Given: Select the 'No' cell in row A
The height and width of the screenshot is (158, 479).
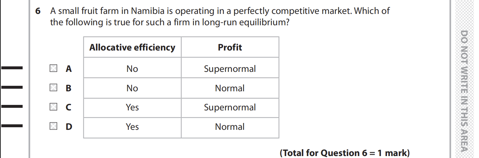Looking at the screenshot, I should point(132,69).
